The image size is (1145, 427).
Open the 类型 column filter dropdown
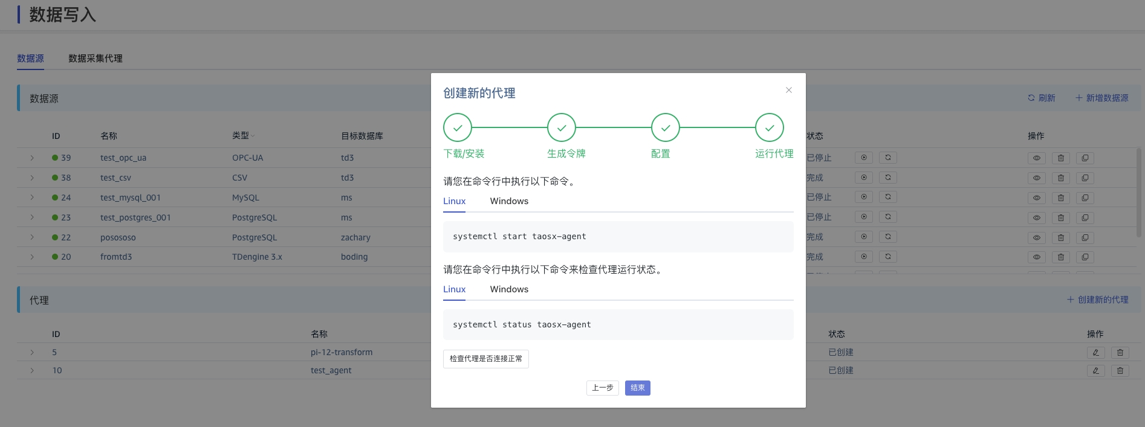click(253, 136)
